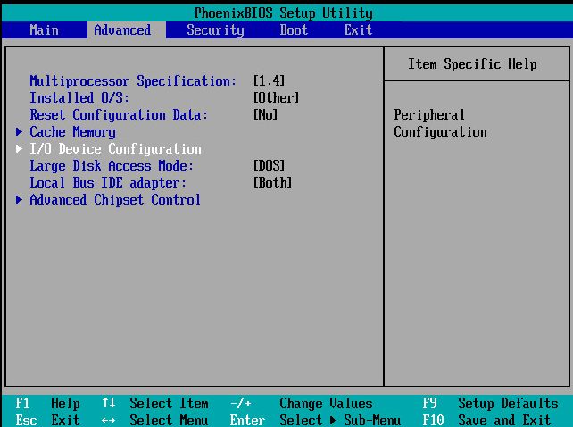Open the Security menu tab
The height and width of the screenshot is (427, 573).
coord(215,30)
